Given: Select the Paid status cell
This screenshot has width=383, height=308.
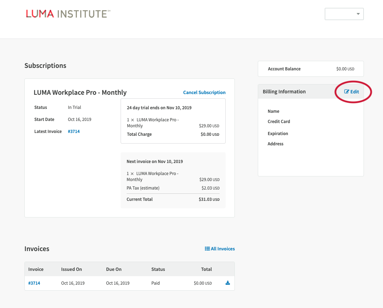Looking at the screenshot, I should [156, 283].
